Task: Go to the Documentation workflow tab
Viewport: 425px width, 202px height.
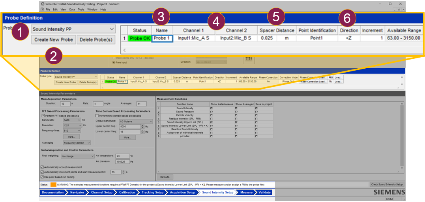Action: 53,193
